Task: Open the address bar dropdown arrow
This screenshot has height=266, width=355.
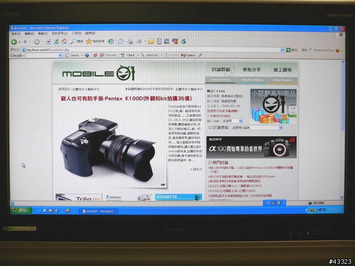Action: [x=282, y=50]
